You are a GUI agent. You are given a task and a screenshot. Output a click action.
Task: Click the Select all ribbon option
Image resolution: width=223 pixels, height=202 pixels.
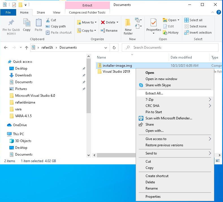tap(193, 20)
